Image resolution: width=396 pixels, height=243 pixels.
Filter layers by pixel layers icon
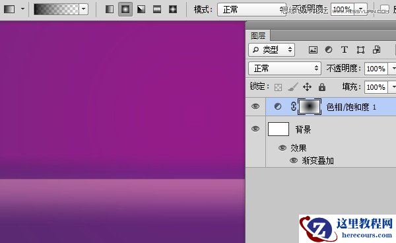point(313,50)
